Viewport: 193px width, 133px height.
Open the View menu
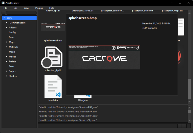point(26,8)
